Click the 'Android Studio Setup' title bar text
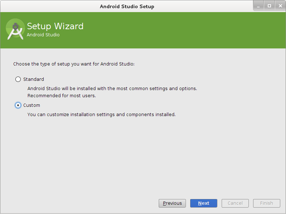Viewport: 286px width, 214px height. pos(127,6)
